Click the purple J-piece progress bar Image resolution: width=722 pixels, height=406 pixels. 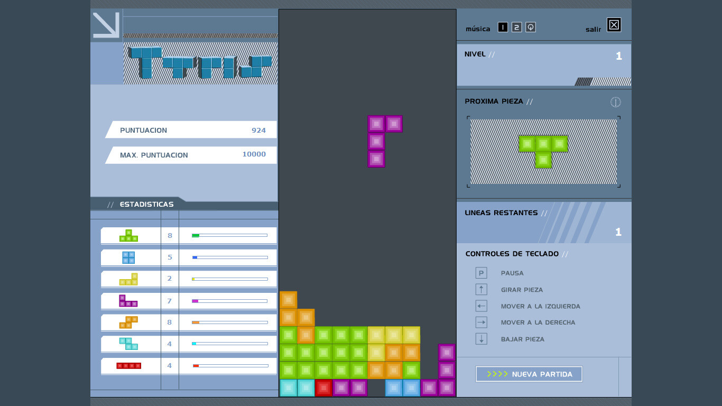pos(229,301)
